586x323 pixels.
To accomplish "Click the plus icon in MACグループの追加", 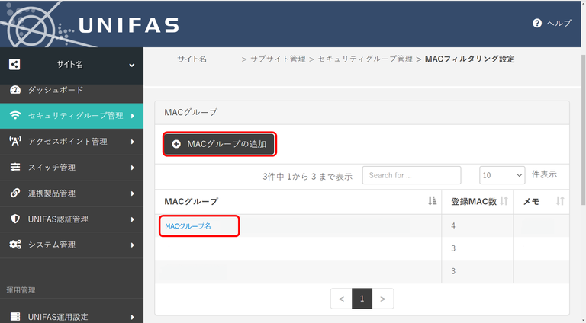I will [x=176, y=144].
